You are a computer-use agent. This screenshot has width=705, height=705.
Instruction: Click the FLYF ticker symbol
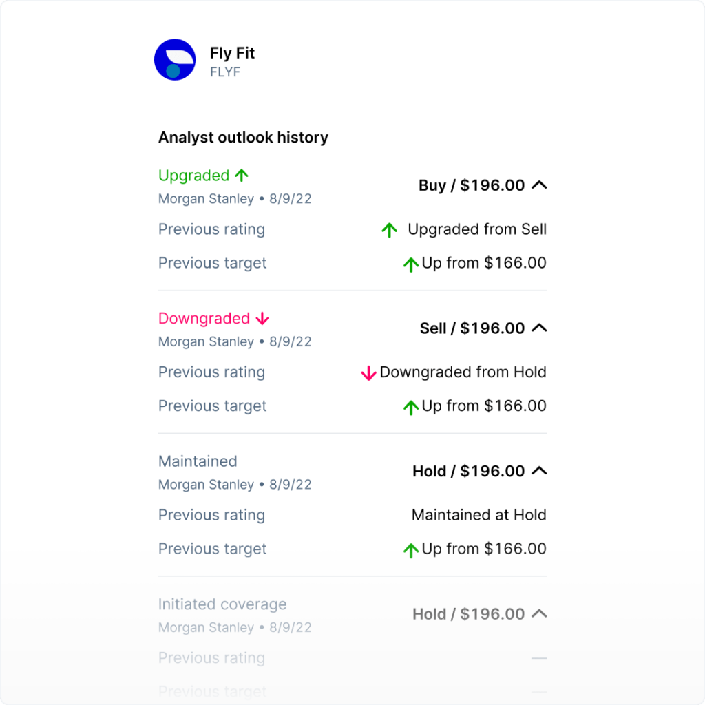pos(225,72)
